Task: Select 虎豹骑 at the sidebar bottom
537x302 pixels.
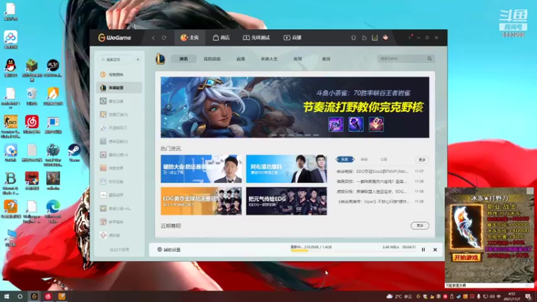Action: pos(119,236)
